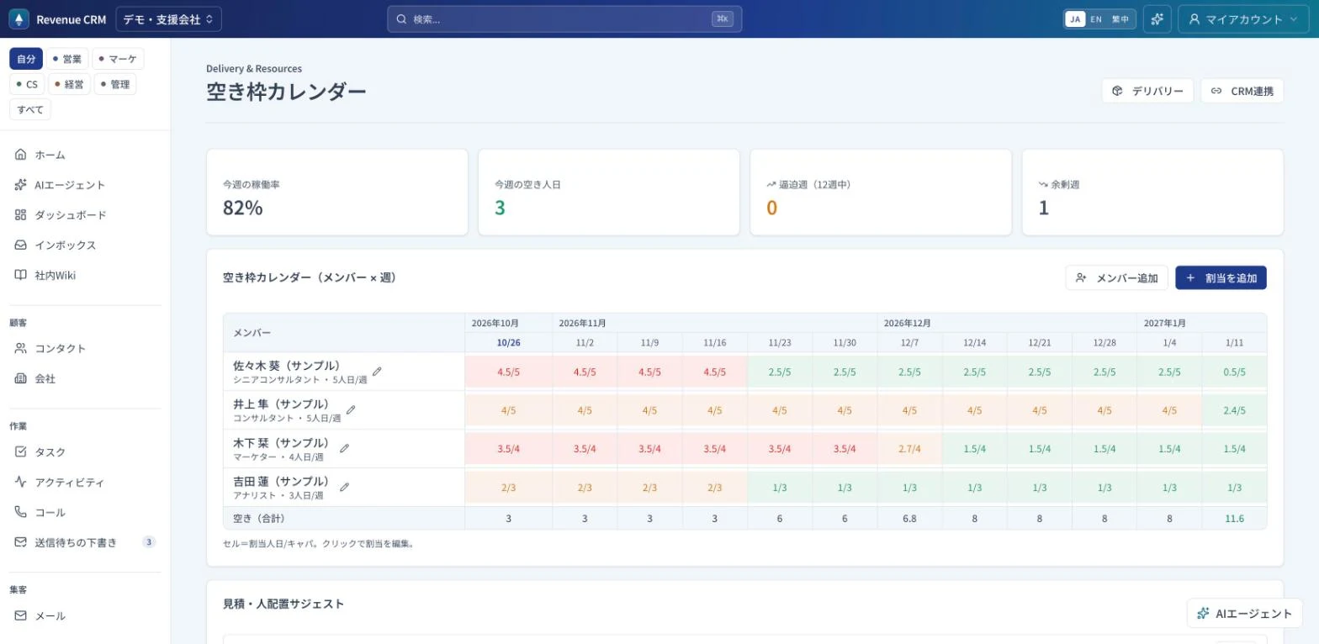Go to ダッシュボード in sidebar
Viewport: 1319px width, 644px height.
(x=85, y=215)
